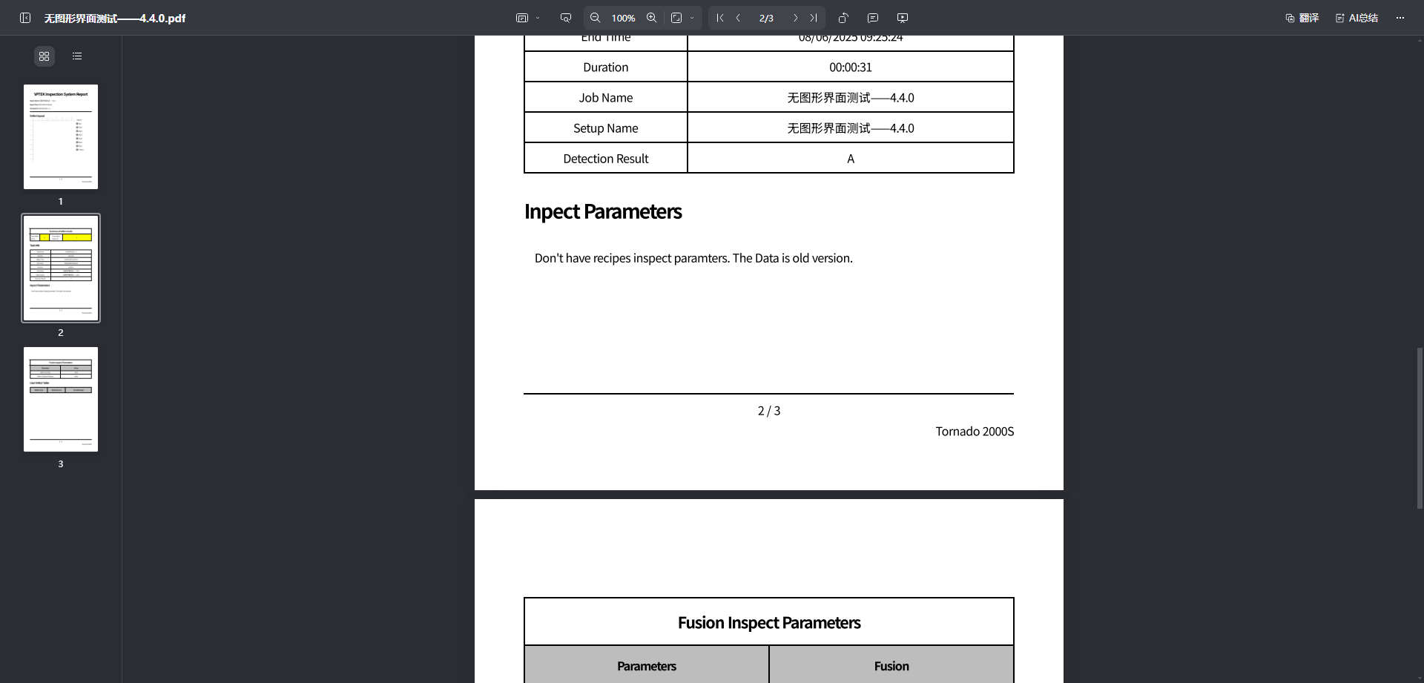Jump to the first page

[x=719, y=18]
